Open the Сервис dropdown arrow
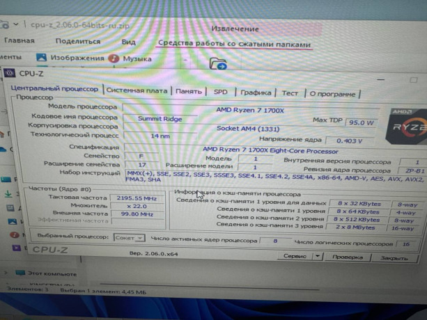 (318, 257)
